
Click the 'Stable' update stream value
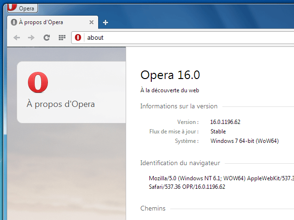click(x=218, y=132)
